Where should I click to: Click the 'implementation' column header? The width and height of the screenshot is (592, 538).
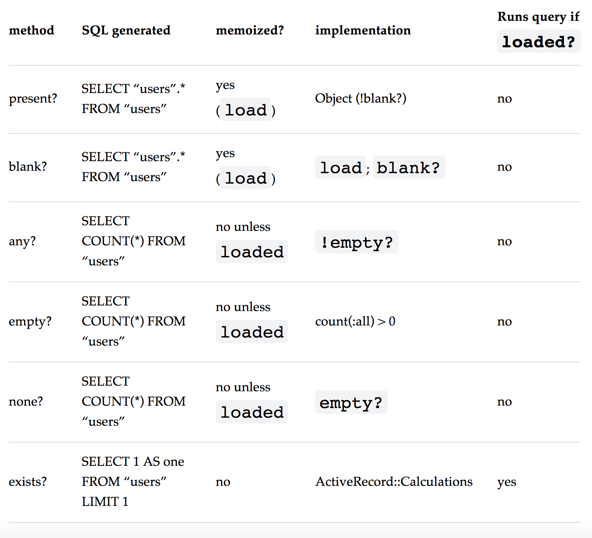pos(363,30)
